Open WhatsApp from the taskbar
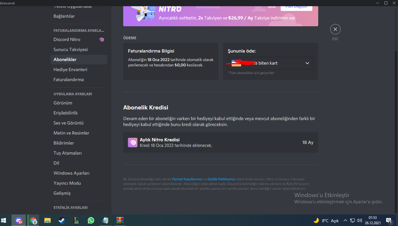The height and width of the screenshot is (226, 398). click(91, 220)
